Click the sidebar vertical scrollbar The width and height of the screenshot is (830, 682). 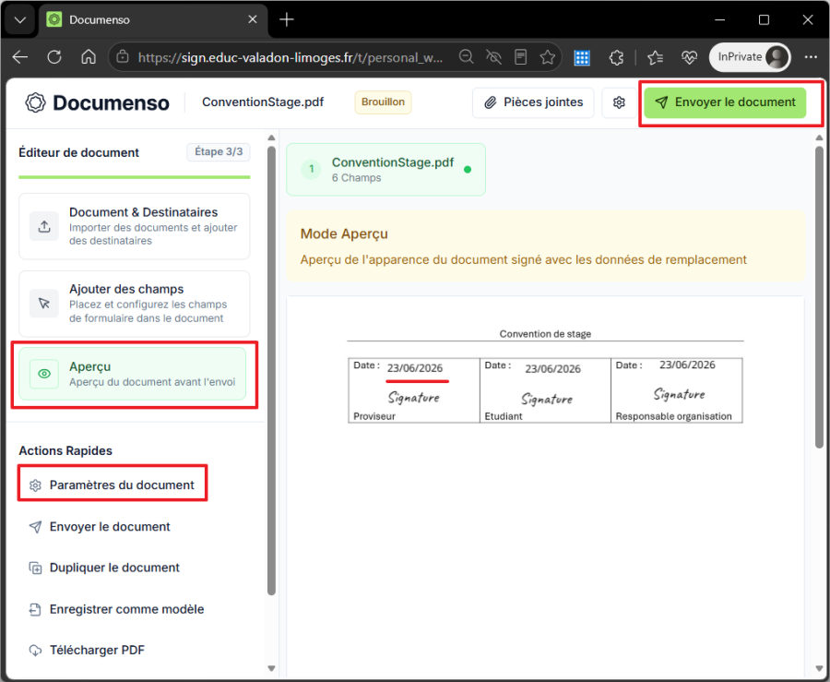[271, 371]
